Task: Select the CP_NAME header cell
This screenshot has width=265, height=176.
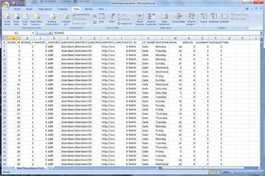Action: click(148, 42)
